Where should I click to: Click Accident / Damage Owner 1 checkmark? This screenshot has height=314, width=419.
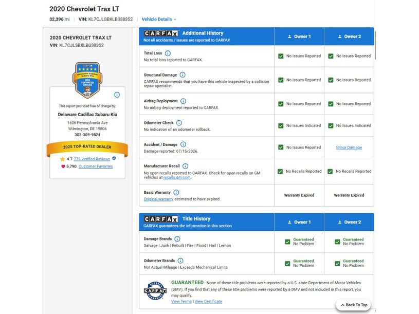click(281, 147)
